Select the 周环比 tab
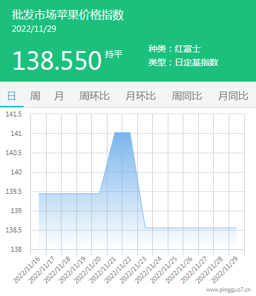Screen dimensions: 256x296 point(94,96)
